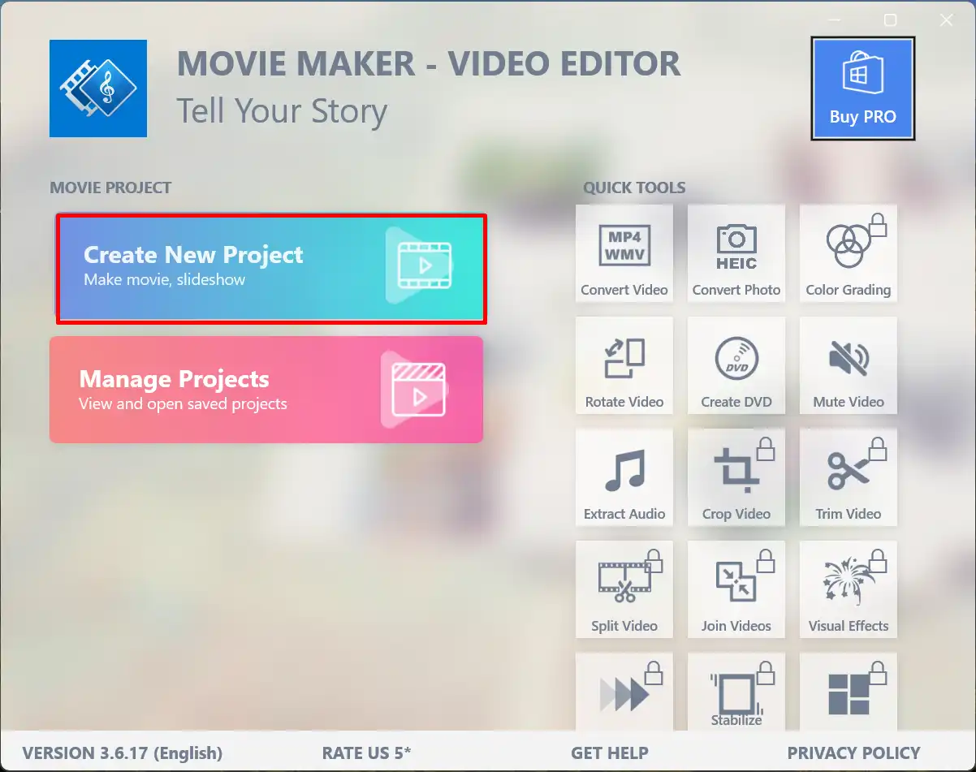Open Manage Projects
This screenshot has height=772, width=976.
pyautogui.click(x=266, y=390)
